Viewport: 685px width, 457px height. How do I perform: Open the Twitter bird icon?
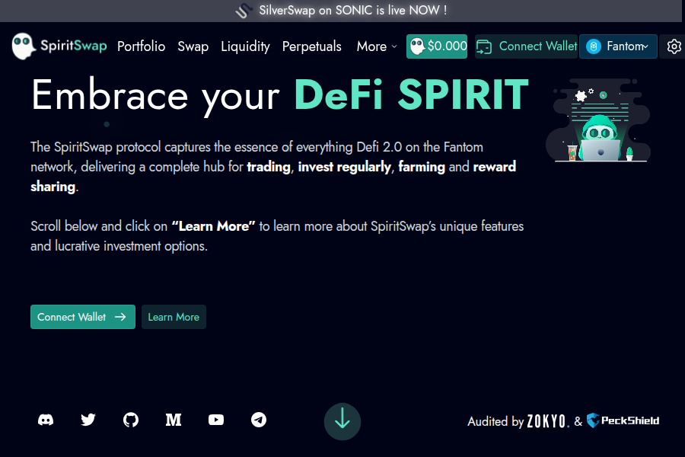[x=88, y=420]
